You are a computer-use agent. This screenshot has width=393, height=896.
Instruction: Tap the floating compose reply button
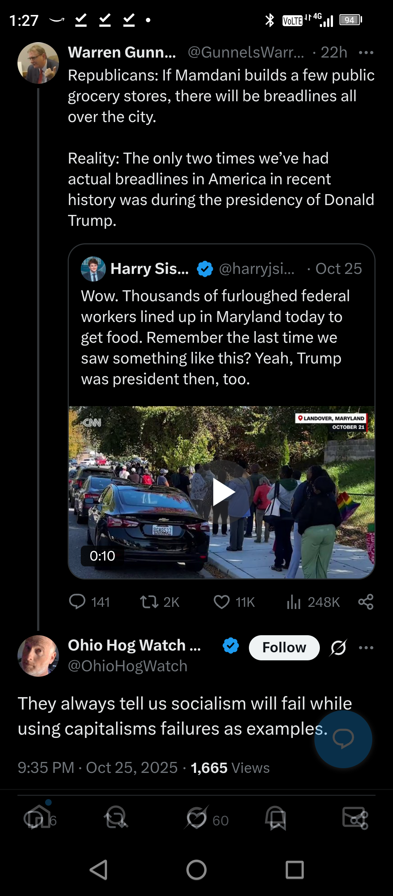click(x=343, y=739)
